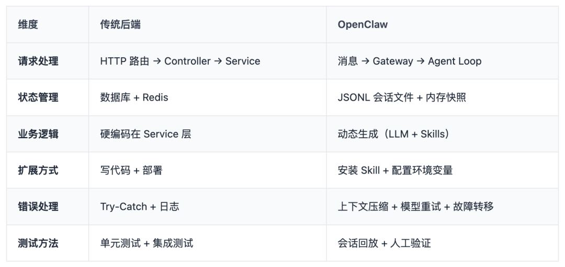
Task: Click the HTTP 路由 → Controller → Service cell
Action: [180, 61]
